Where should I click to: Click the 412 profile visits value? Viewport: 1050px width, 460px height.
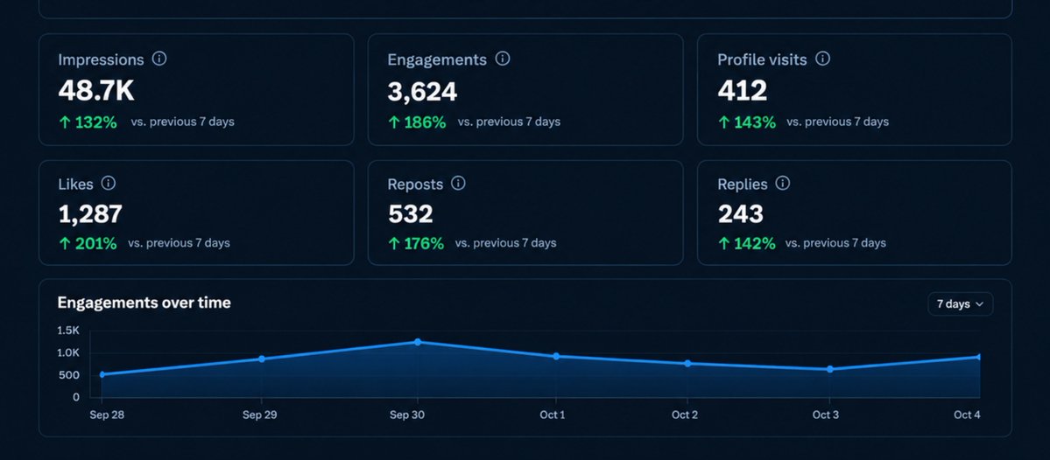[x=742, y=91]
